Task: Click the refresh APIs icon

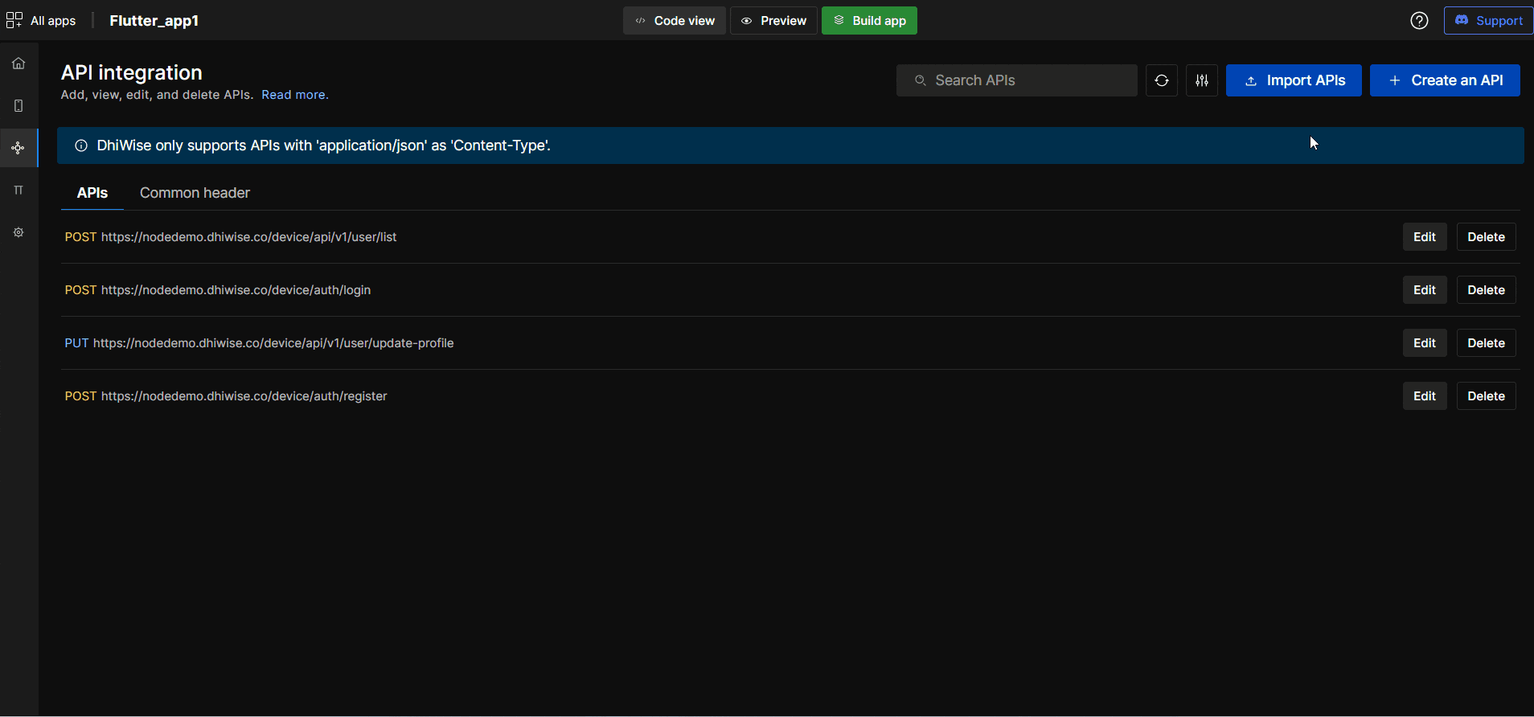Action: [x=1161, y=80]
